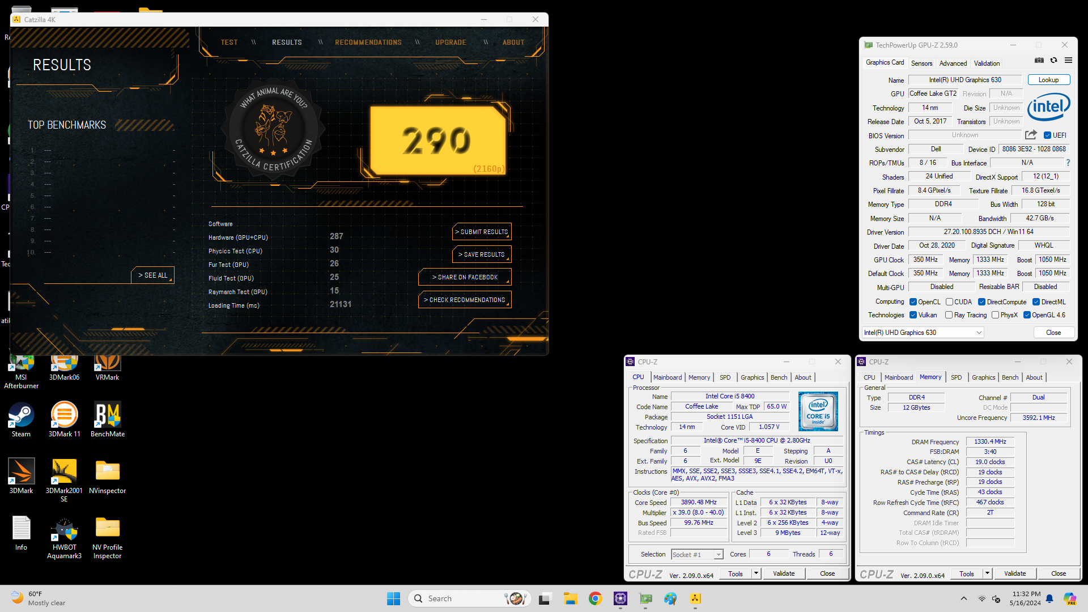Open the Mainboard tab in CPU-Z CPU window

point(667,377)
